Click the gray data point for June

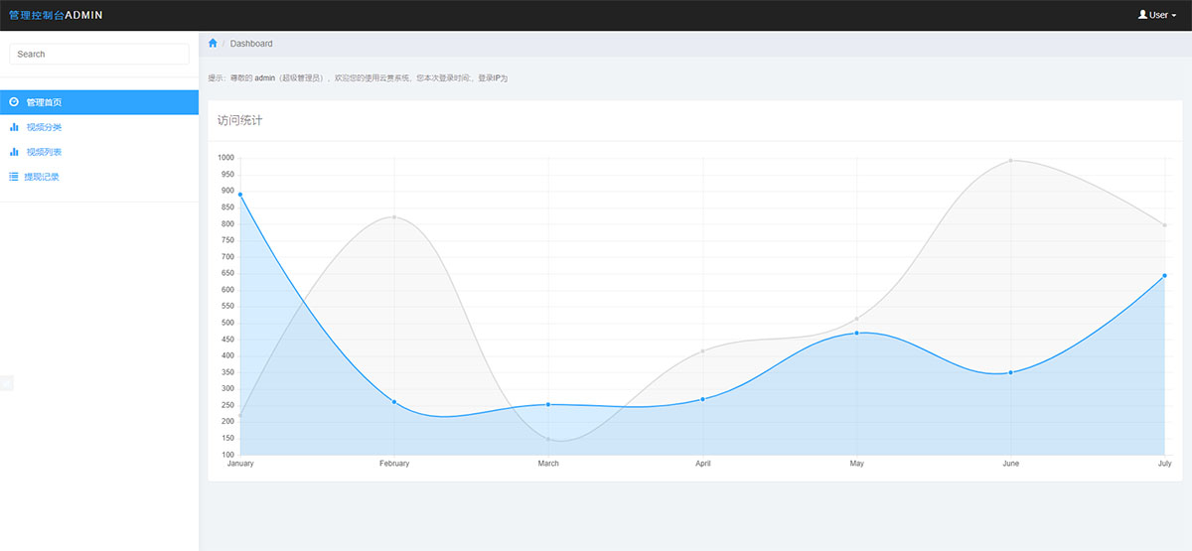point(1010,161)
